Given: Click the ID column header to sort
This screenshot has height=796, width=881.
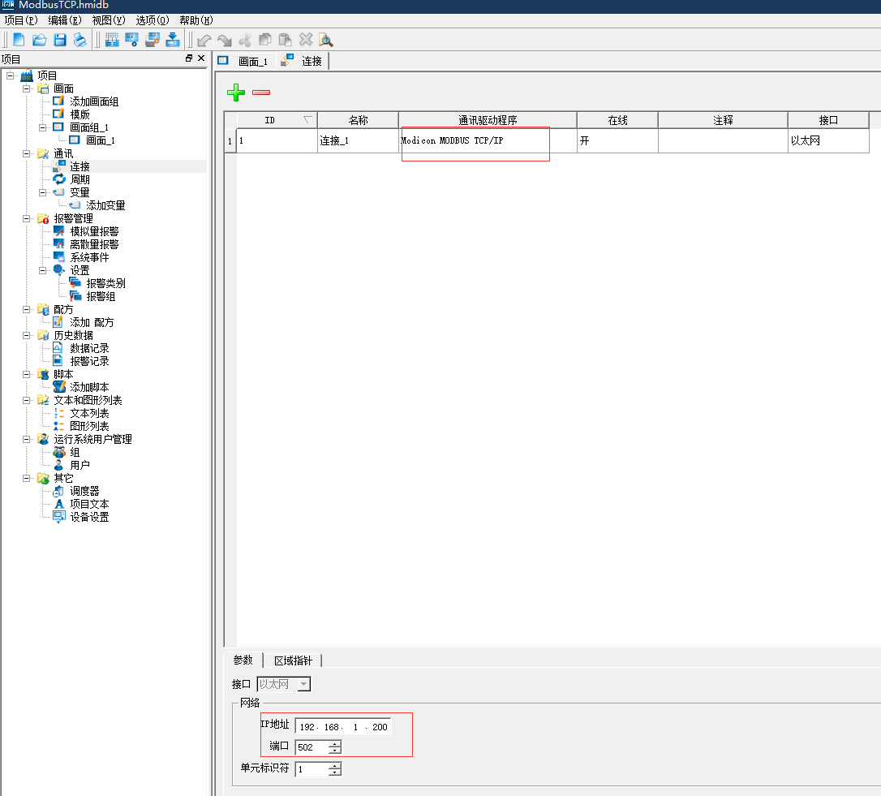Looking at the screenshot, I should (277, 120).
